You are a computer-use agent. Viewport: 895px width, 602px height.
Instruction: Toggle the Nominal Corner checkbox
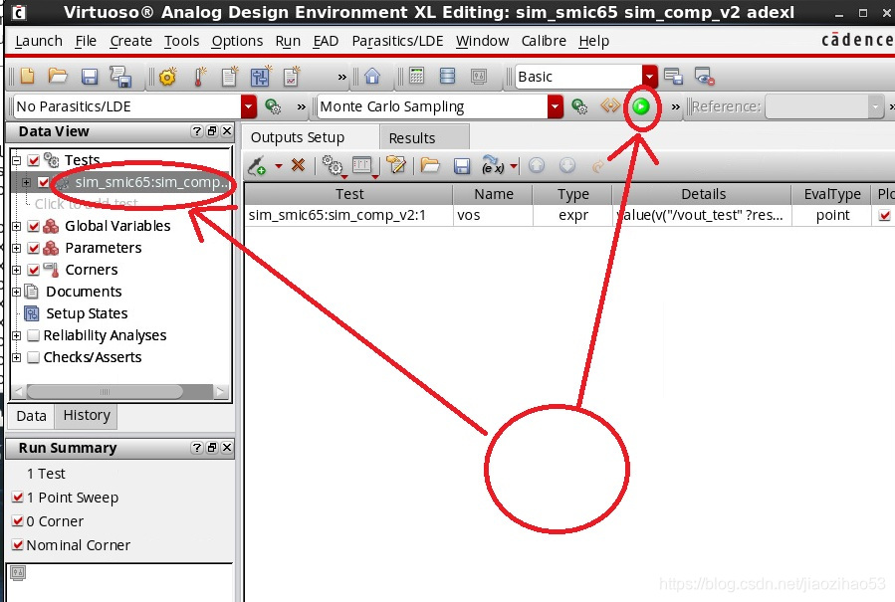pyautogui.click(x=18, y=545)
